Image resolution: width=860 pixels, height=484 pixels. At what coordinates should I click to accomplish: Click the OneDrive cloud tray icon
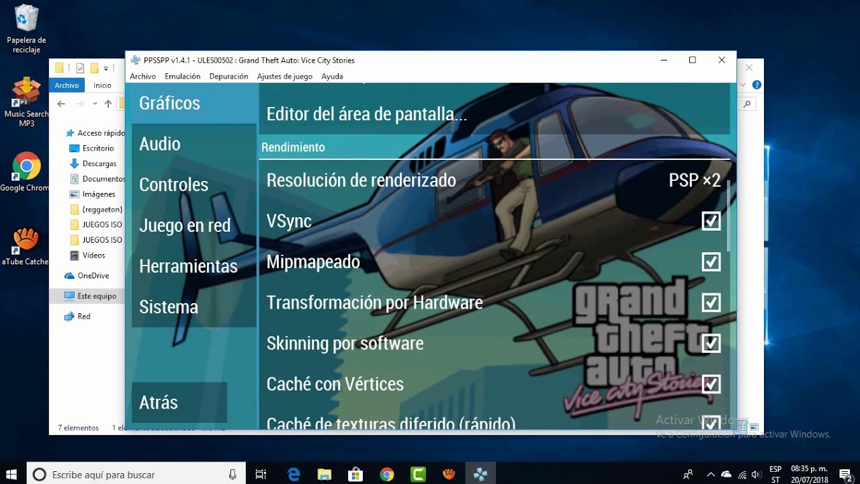click(726, 475)
